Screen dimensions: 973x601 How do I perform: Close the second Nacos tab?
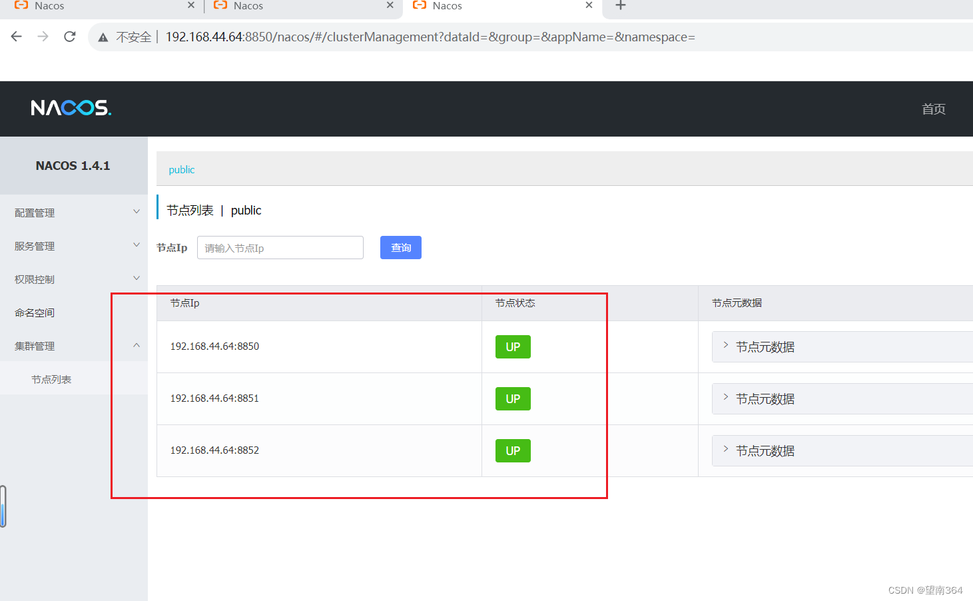coord(390,5)
